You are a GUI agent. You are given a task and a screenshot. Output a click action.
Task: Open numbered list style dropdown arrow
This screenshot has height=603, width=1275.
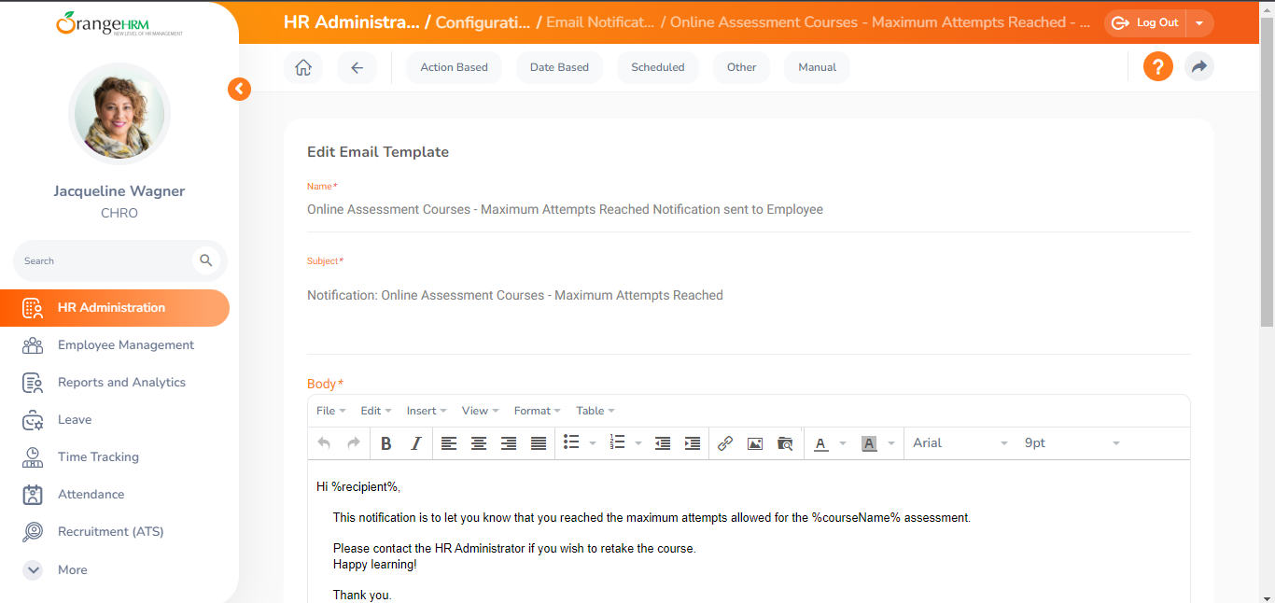tap(638, 443)
